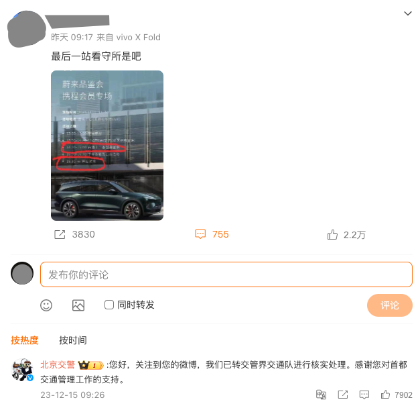Repost the 北京交警 comment
Image resolution: width=420 pixels, height=408 pixels.
click(x=343, y=395)
